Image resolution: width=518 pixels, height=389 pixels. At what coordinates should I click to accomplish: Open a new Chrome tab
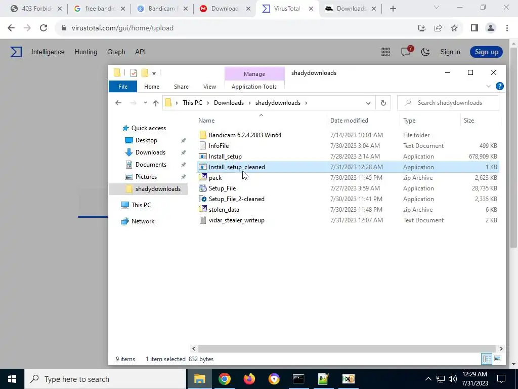click(393, 9)
